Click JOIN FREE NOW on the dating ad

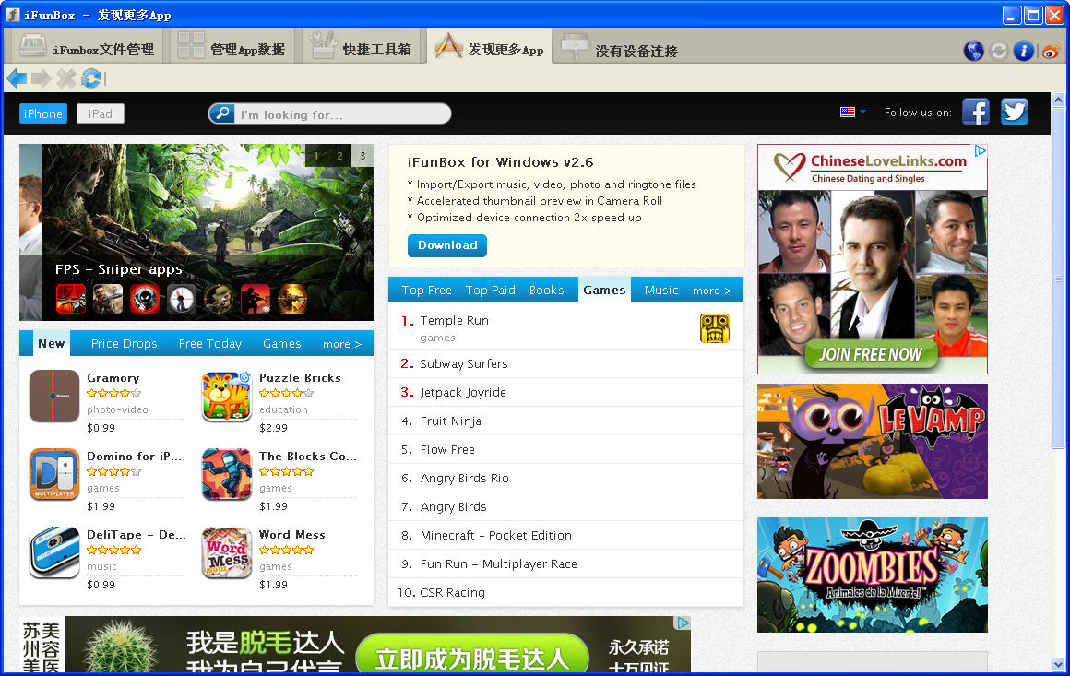pyautogui.click(x=871, y=354)
